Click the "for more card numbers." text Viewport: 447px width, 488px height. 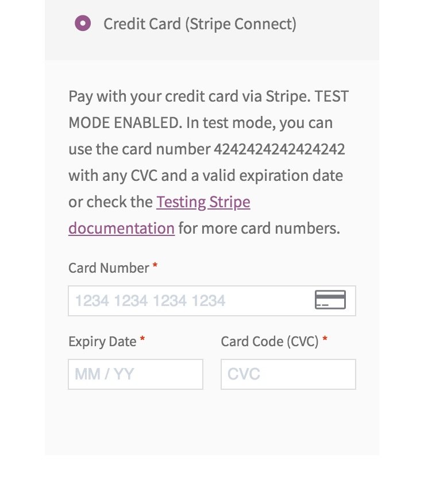click(259, 228)
